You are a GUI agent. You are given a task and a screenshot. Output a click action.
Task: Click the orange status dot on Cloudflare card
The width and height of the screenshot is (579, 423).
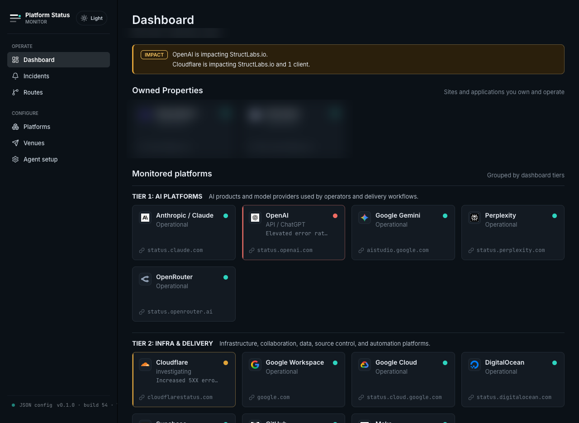(226, 363)
